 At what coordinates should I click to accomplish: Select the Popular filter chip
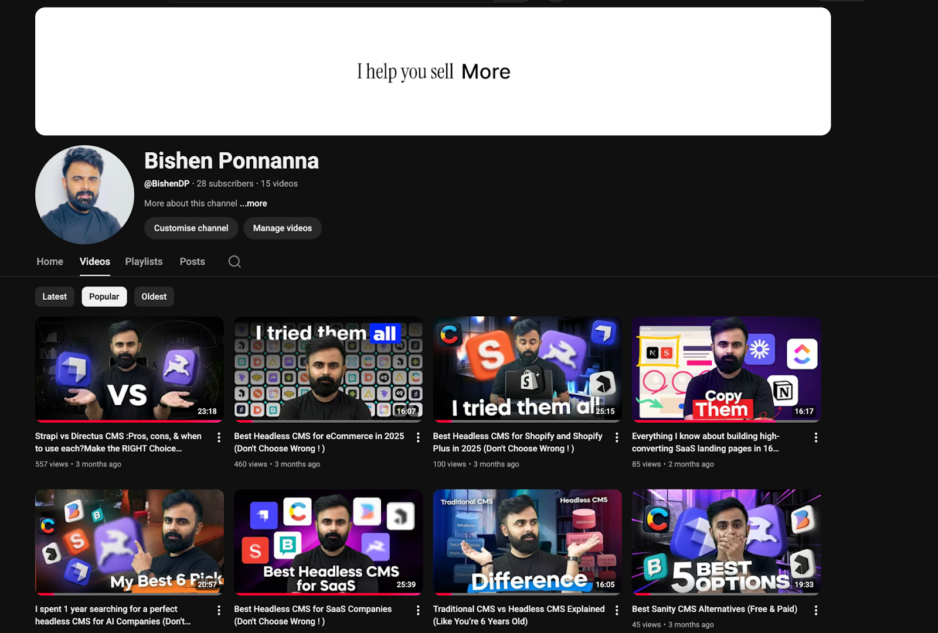(x=104, y=296)
